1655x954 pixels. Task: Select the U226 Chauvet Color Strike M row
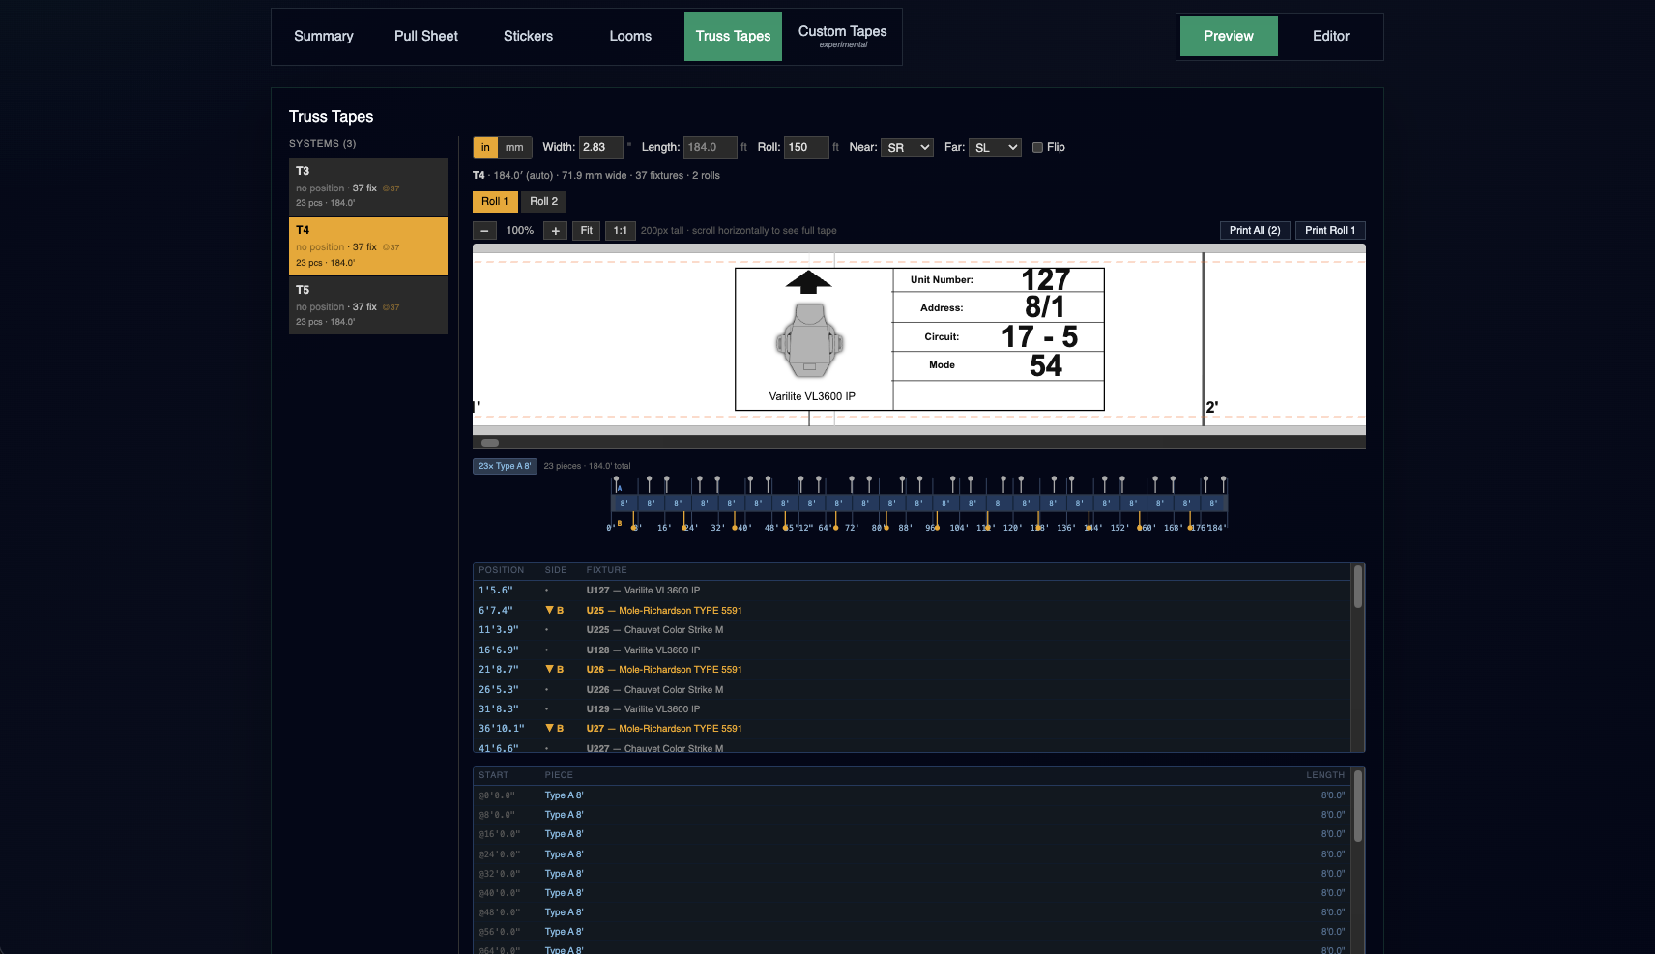coord(912,689)
